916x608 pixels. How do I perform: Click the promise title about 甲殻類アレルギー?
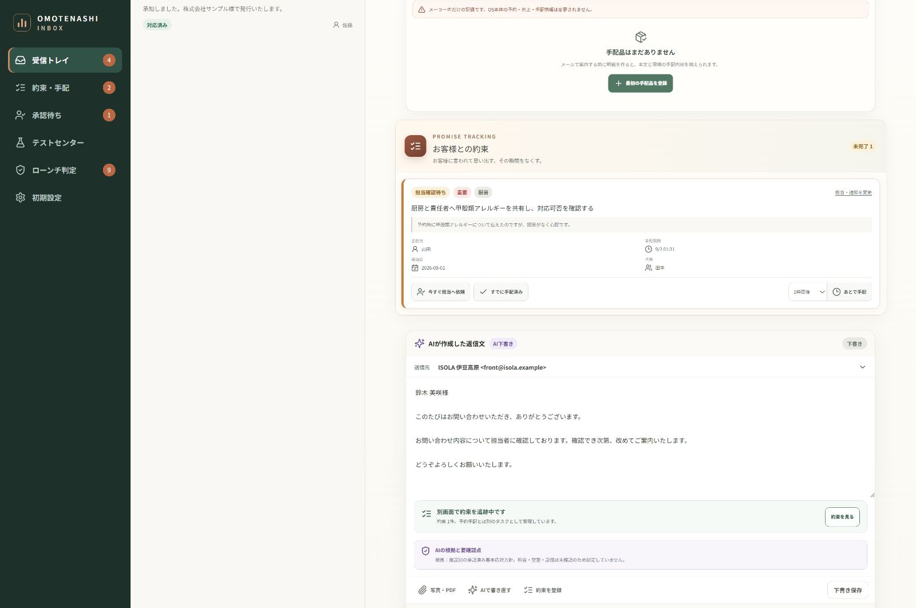(x=502, y=208)
